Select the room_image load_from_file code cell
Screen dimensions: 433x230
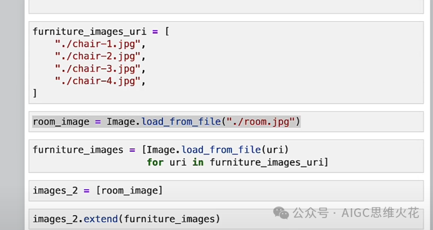(226, 122)
